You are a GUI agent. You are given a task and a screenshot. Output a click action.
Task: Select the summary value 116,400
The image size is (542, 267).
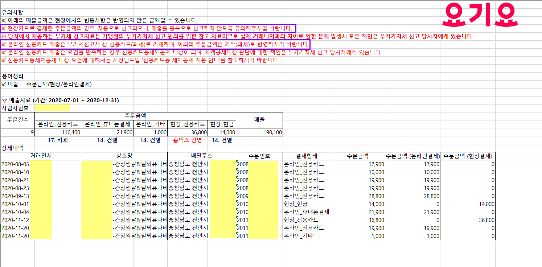point(58,132)
